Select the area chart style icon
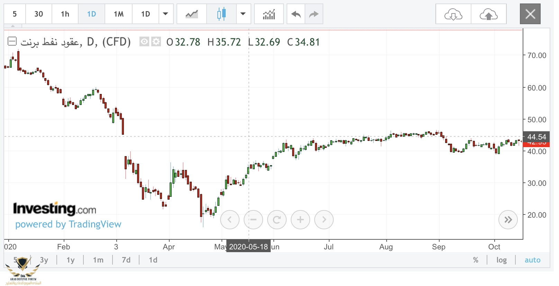 [x=191, y=14]
